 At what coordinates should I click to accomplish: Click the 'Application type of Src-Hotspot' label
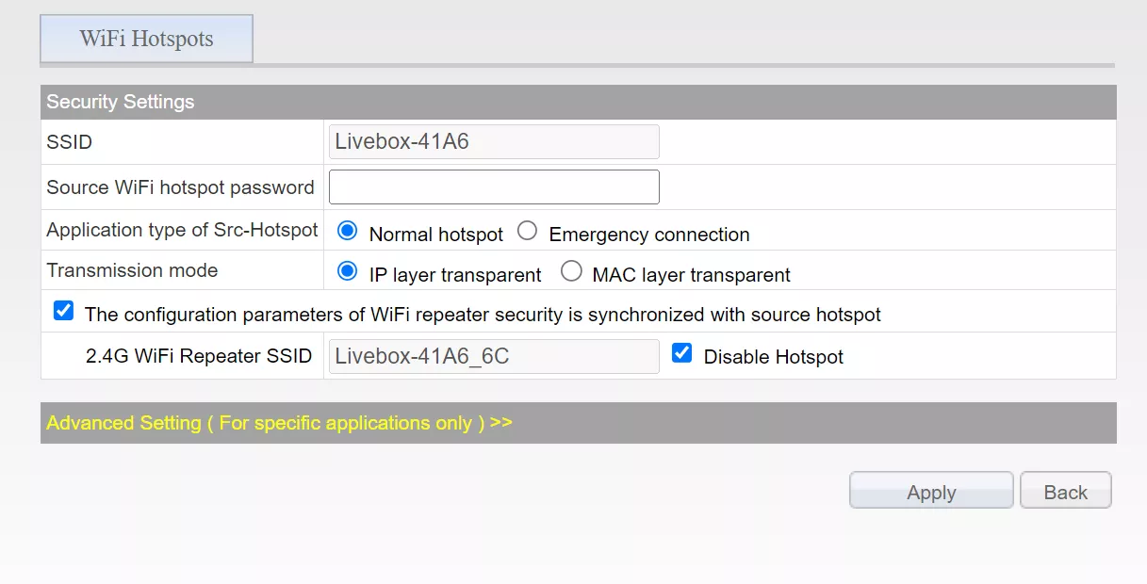(x=182, y=230)
